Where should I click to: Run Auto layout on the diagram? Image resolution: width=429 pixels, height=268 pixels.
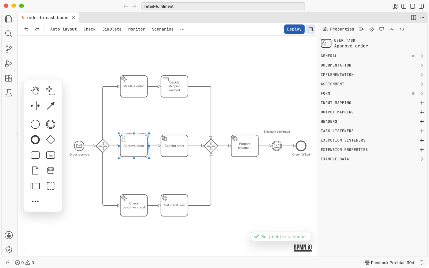64,29
